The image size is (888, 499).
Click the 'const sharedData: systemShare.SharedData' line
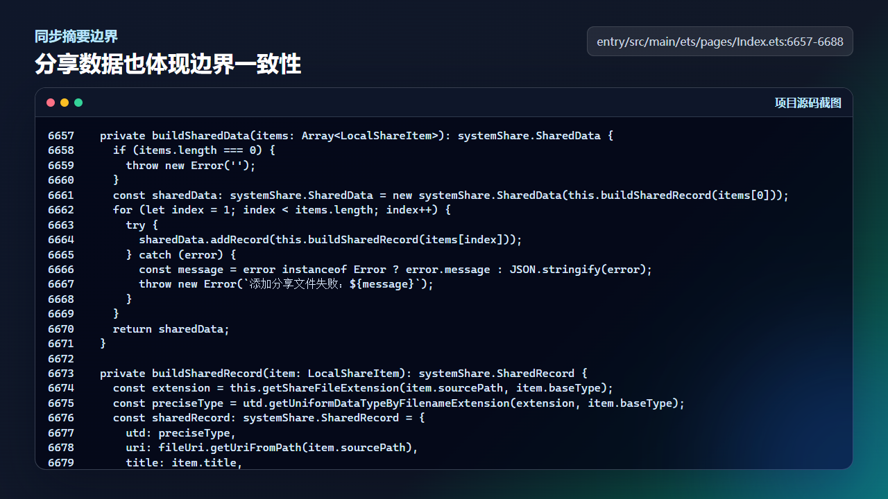click(451, 195)
